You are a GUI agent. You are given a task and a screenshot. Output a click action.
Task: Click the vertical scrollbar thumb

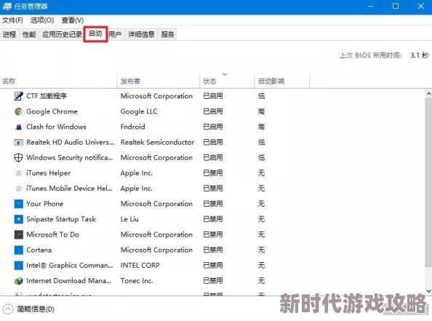coord(428,183)
